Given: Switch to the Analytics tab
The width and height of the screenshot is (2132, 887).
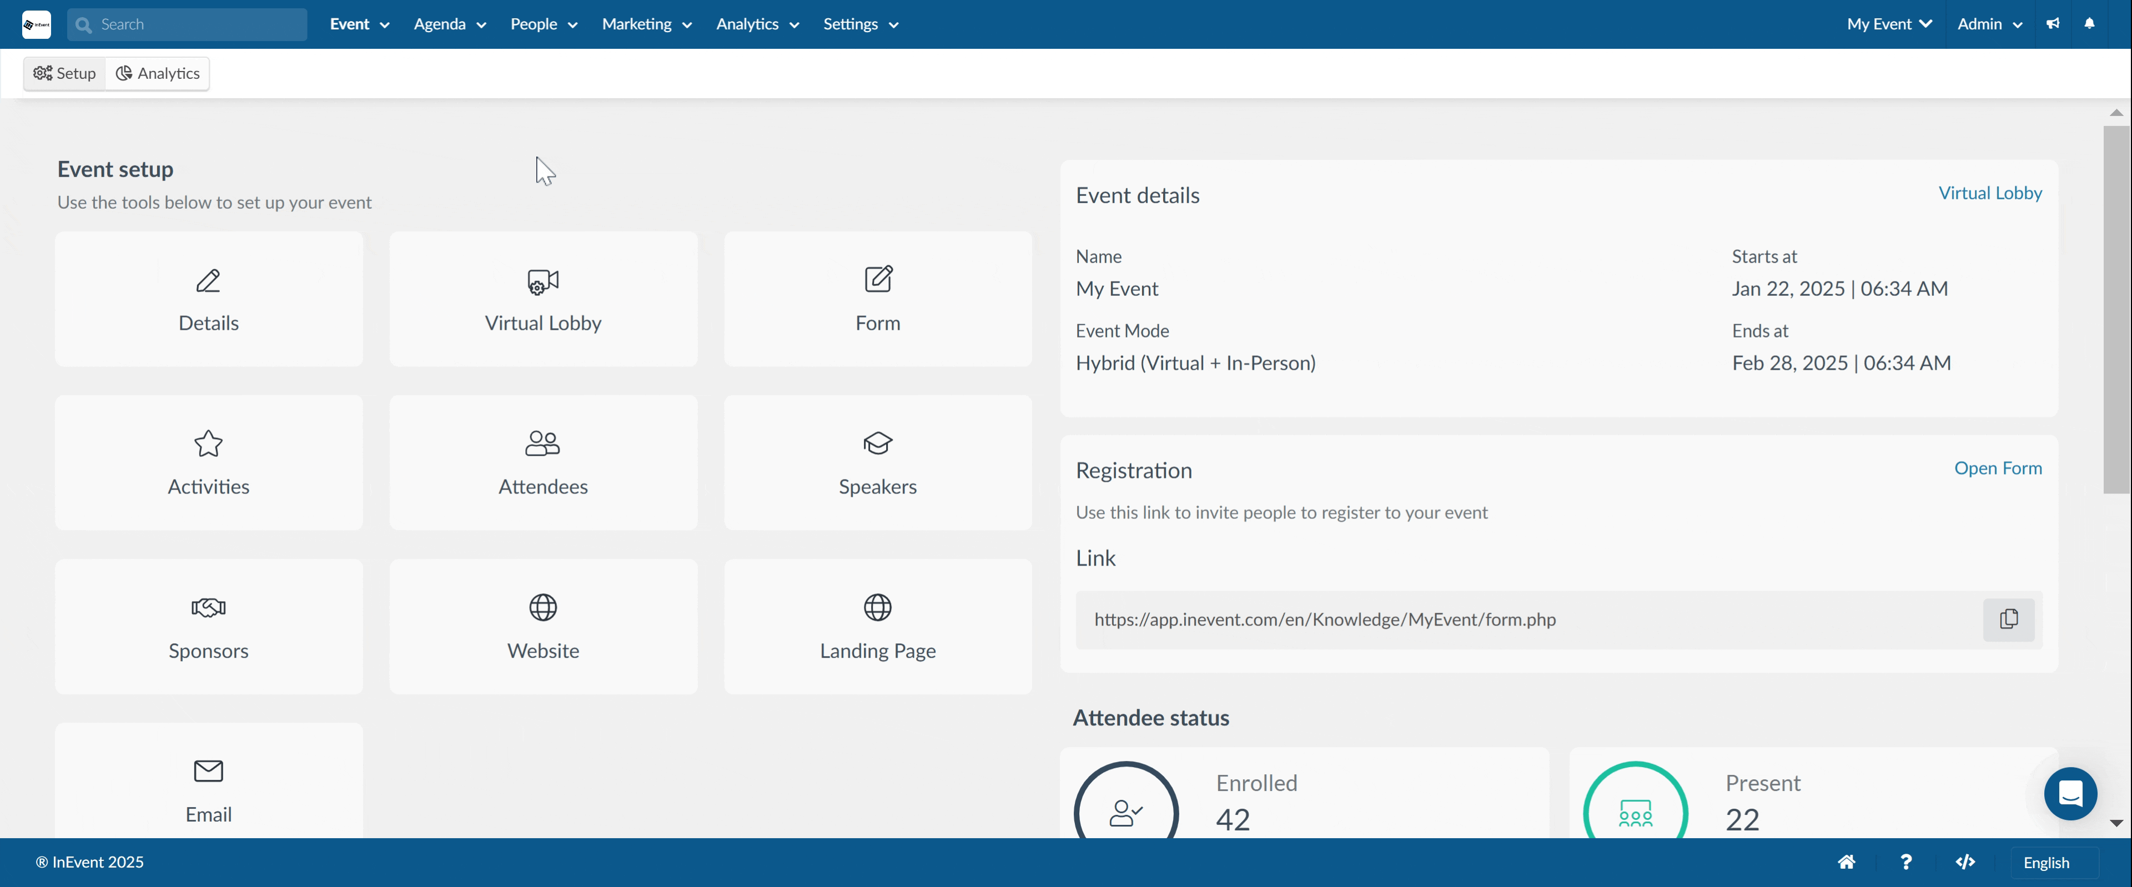Looking at the screenshot, I should [158, 73].
